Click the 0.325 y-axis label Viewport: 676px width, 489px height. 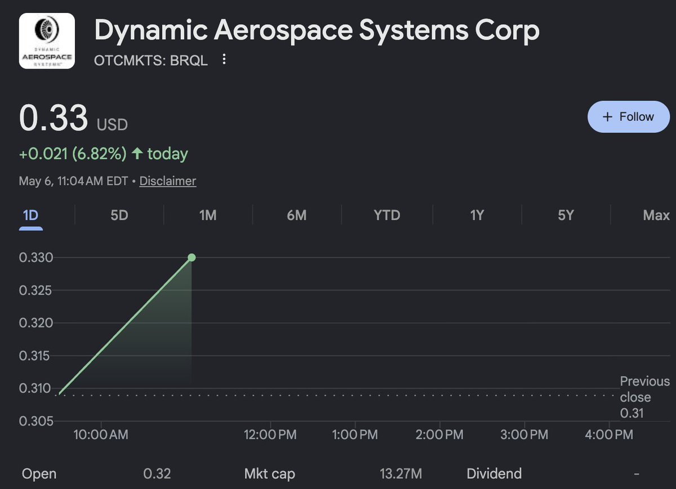pyautogui.click(x=36, y=291)
